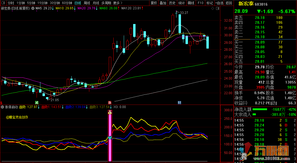Click the 大宗流入 green bar
Screen dimensions: 297x163
(x=254, y=114)
